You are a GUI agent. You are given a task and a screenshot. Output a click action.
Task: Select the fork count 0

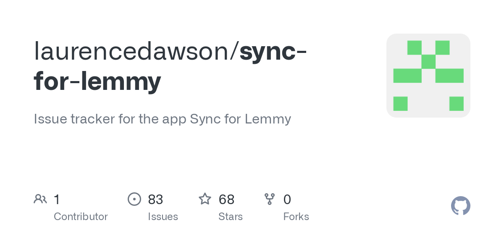[x=287, y=199]
